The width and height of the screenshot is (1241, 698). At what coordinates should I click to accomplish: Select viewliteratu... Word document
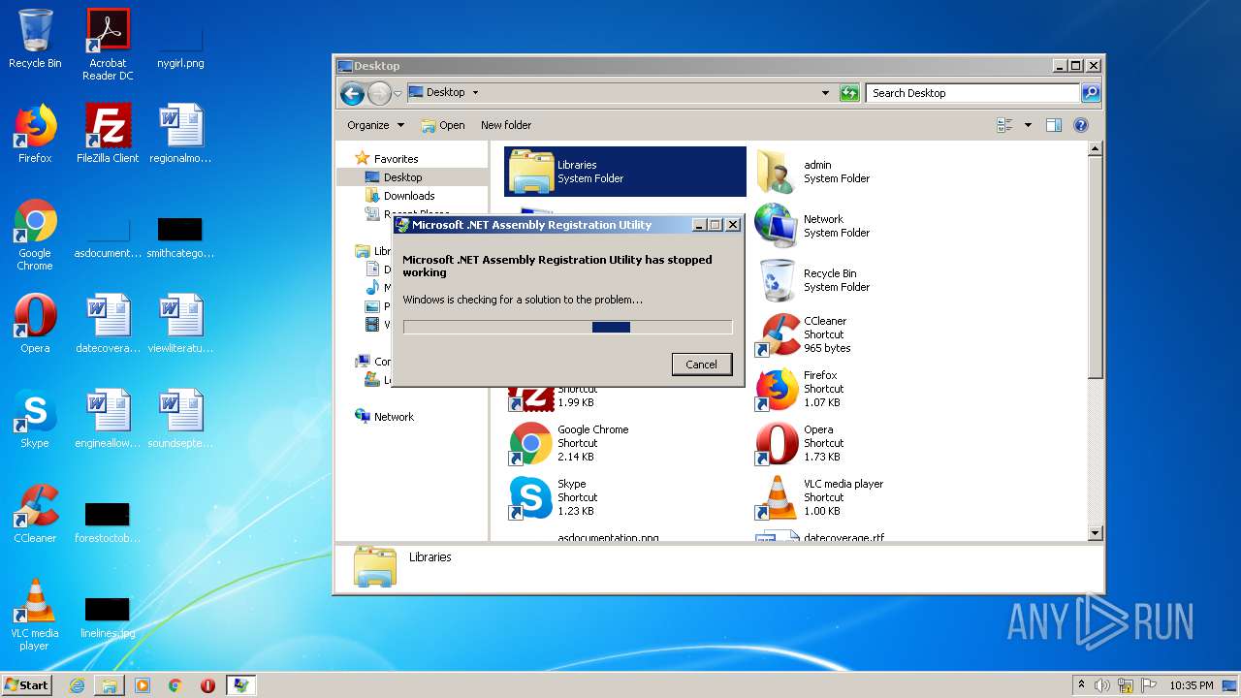tap(180, 324)
